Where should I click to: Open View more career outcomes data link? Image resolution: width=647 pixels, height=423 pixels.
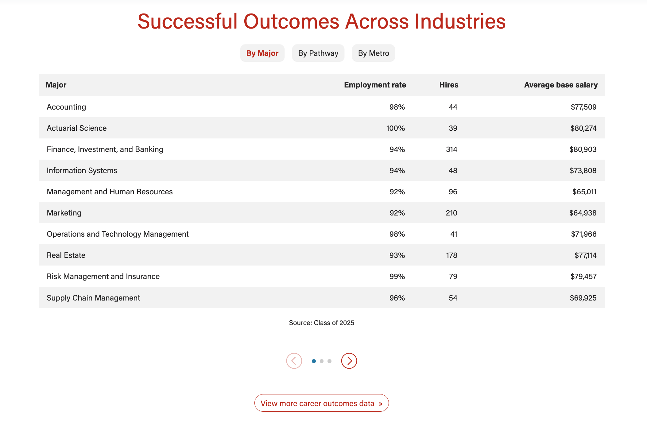coord(321,403)
